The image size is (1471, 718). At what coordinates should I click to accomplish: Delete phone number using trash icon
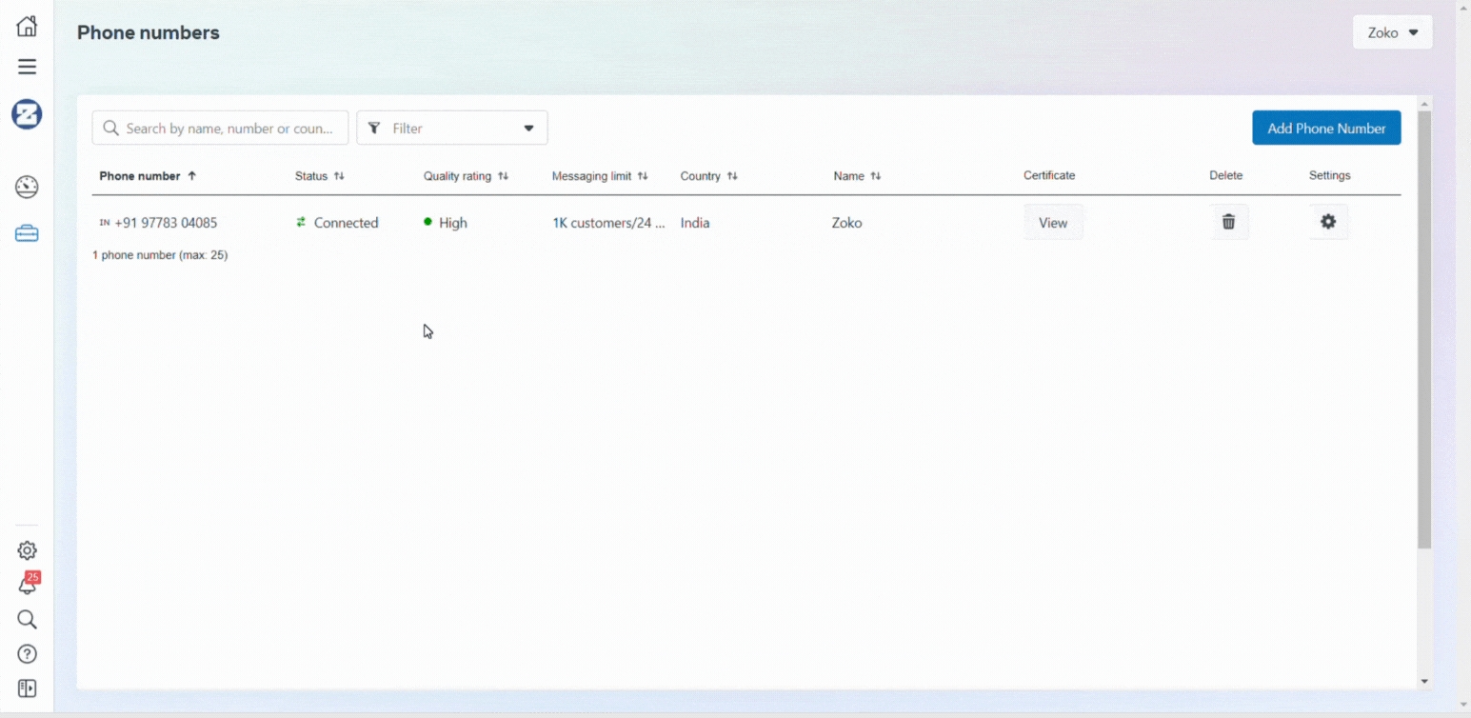1228,222
